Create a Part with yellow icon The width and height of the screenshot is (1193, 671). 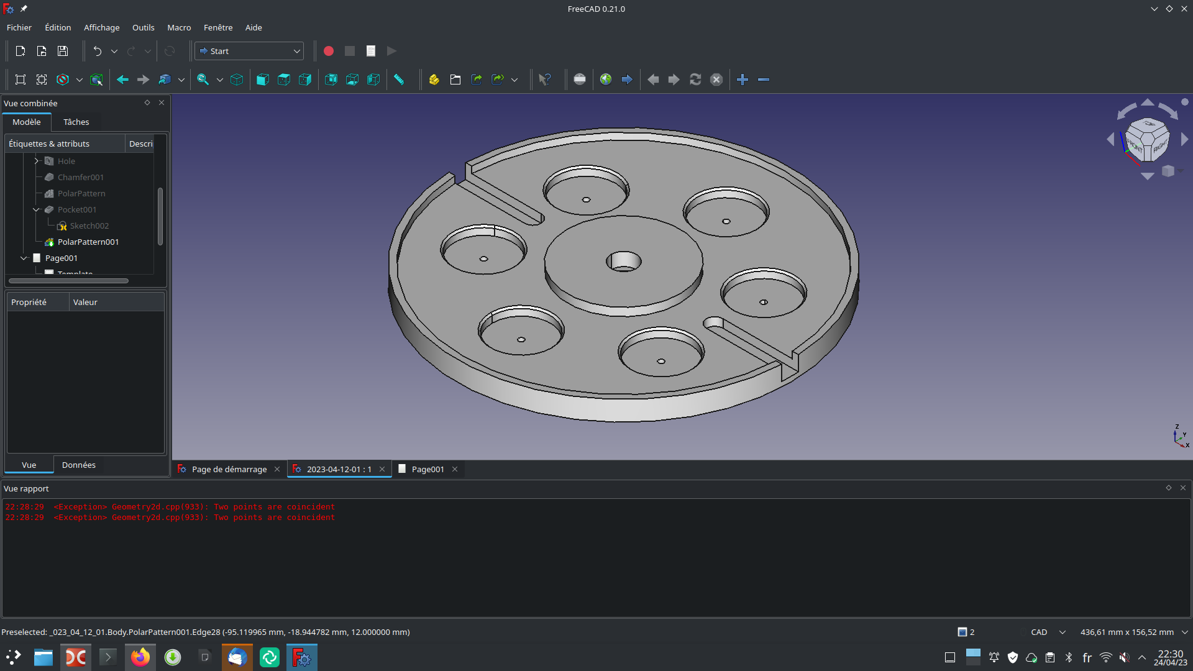click(434, 80)
